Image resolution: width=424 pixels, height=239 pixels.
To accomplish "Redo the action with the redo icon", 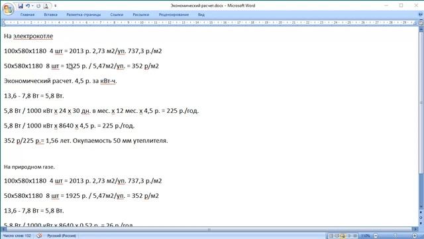I will click(38, 6).
